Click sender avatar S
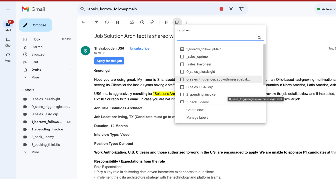336x179 pixels. (85, 51)
